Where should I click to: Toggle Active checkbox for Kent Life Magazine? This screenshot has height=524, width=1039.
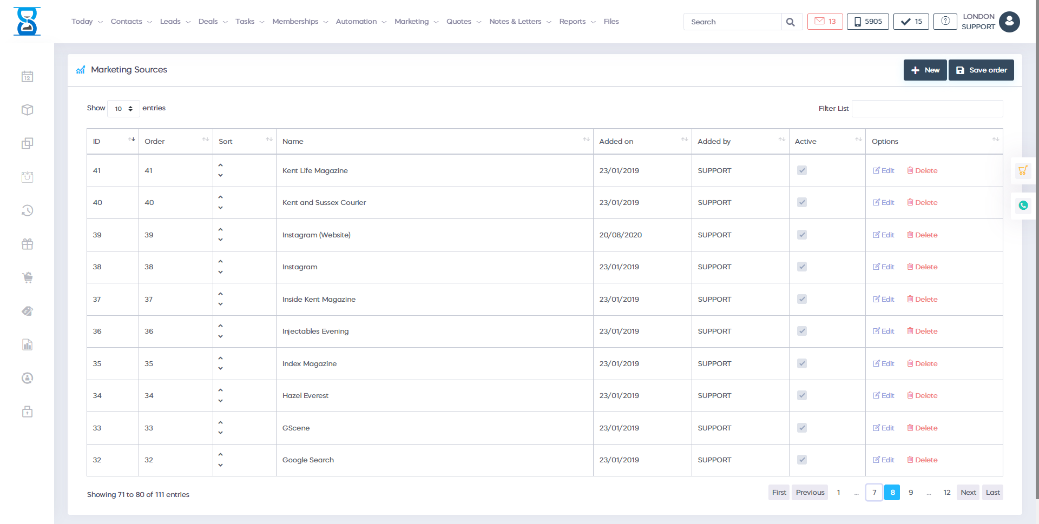(x=802, y=171)
